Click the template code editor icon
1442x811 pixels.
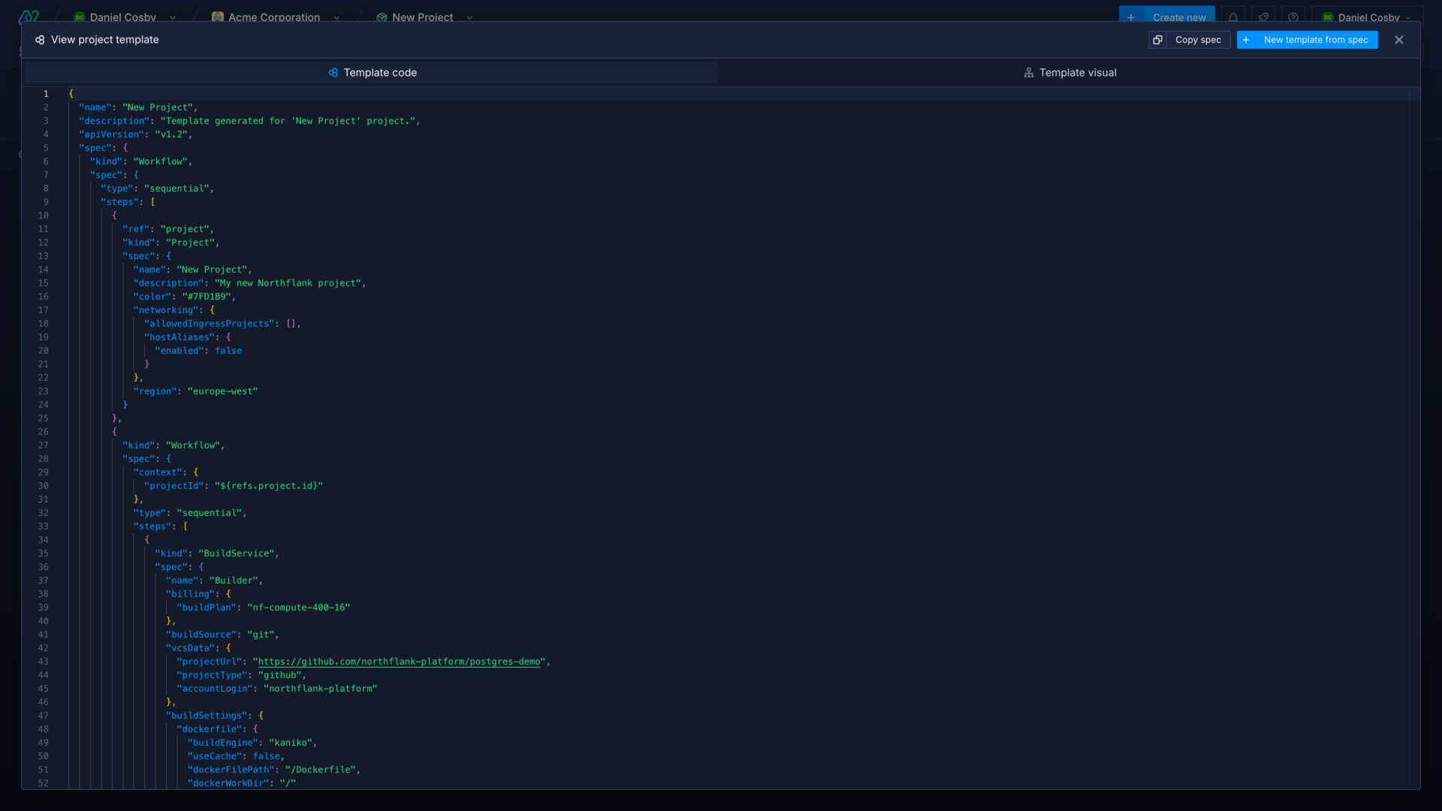point(333,71)
